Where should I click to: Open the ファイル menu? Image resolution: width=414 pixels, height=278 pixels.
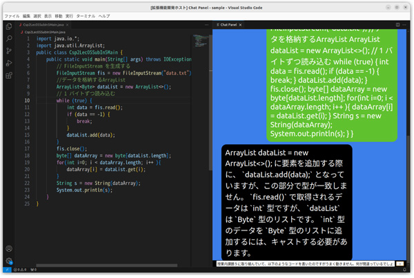pyautogui.click(x=12, y=15)
